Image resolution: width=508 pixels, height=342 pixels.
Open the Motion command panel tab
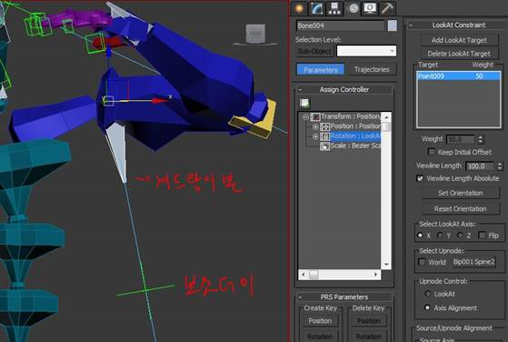[x=353, y=8]
